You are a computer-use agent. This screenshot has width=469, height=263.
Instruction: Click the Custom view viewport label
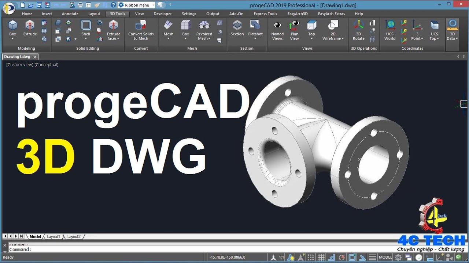click(x=20, y=65)
